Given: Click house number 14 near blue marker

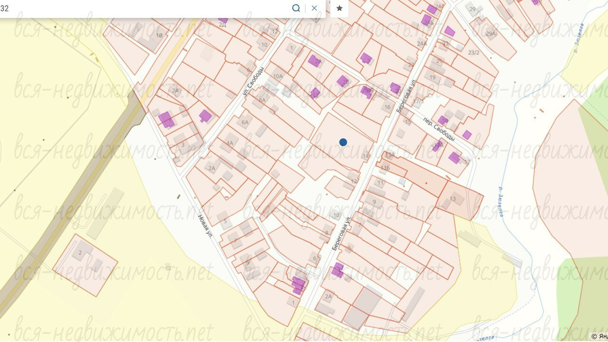Looking at the screenshot, I should pyautogui.click(x=365, y=156).
